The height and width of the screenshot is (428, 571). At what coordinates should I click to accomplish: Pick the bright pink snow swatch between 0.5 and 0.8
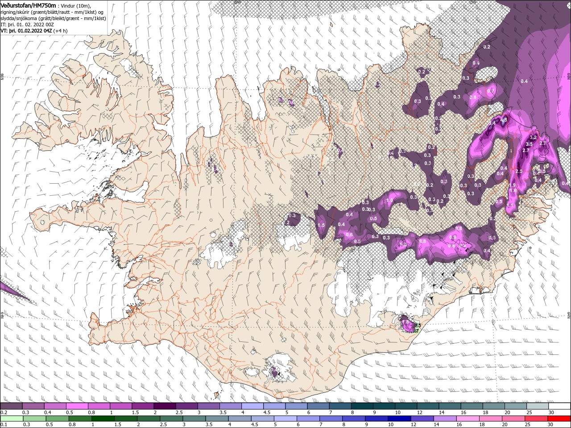pyautogui.click(x=77, y=406)
